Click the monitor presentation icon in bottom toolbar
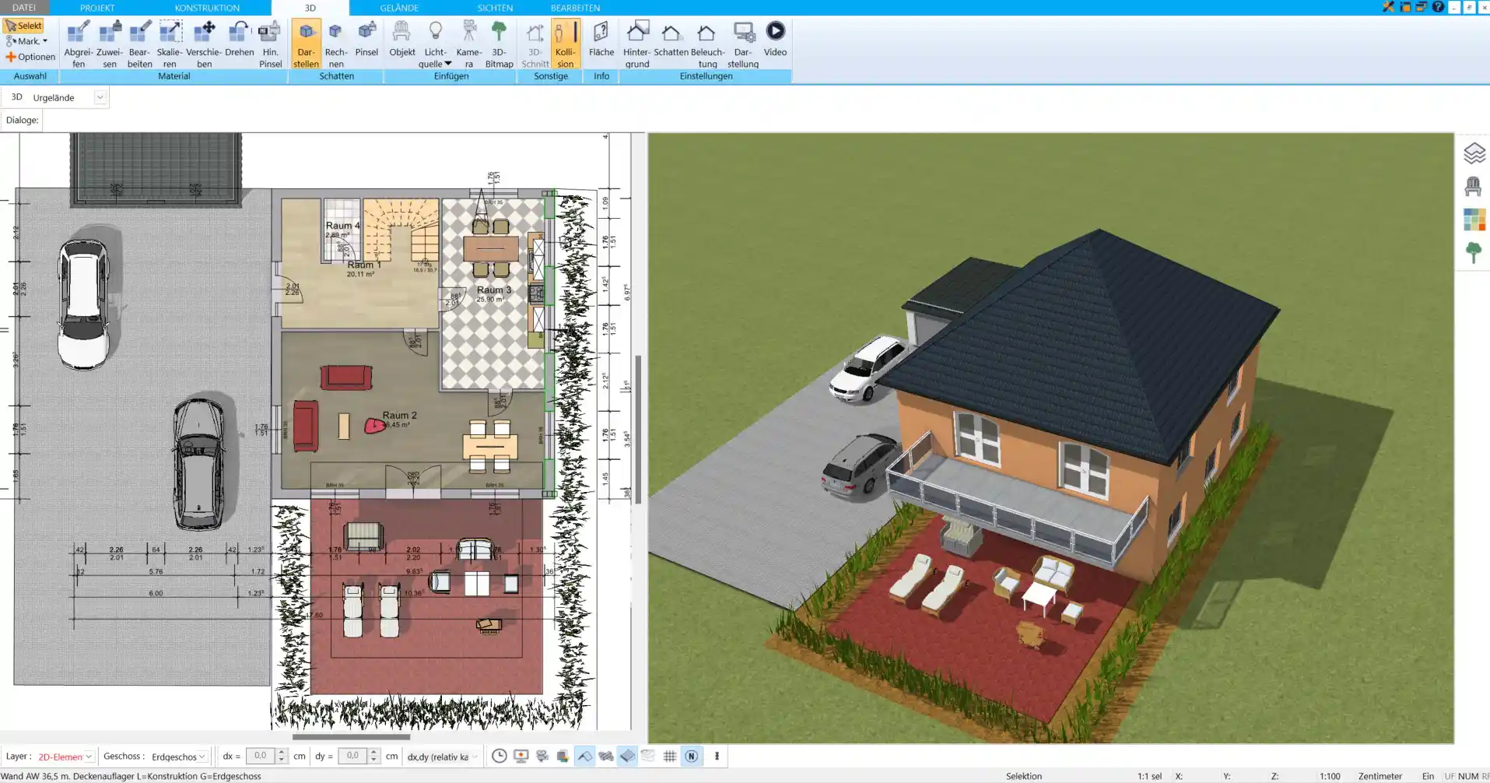 (x=521, y=756)
